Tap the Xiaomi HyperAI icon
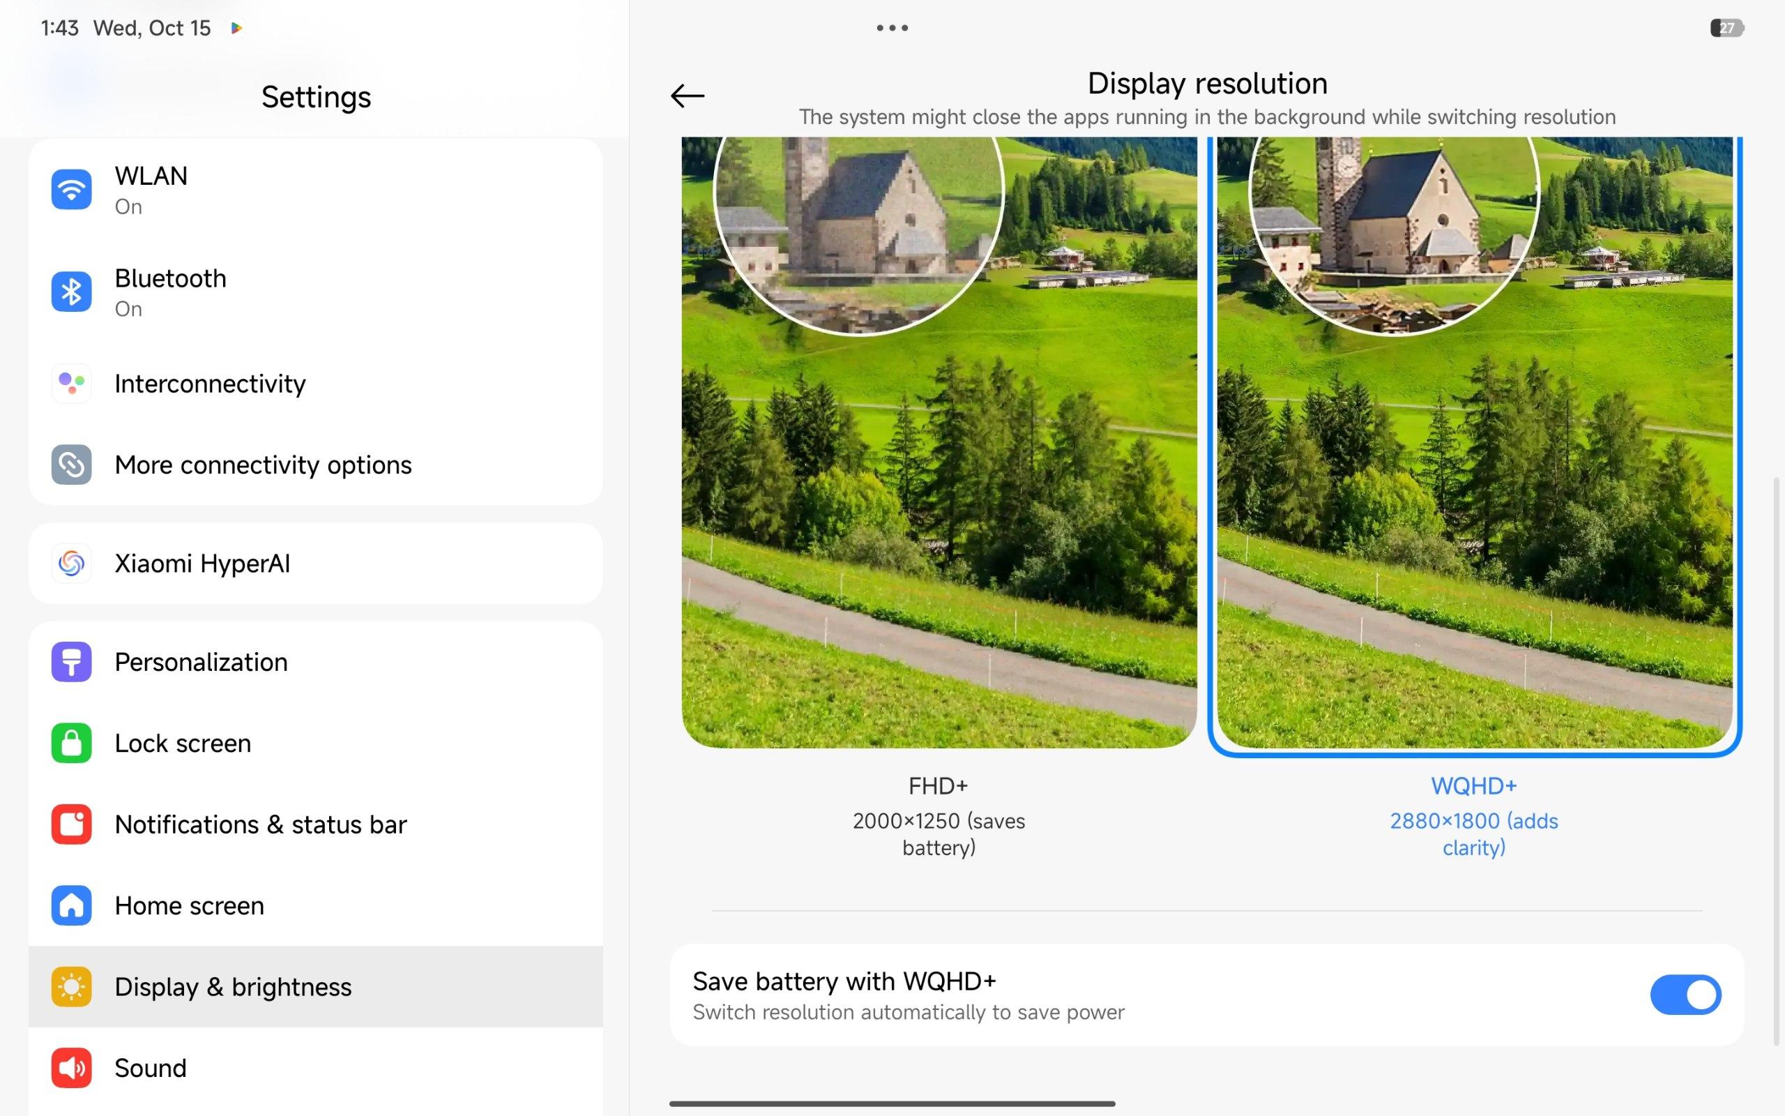 click(72, 563)
